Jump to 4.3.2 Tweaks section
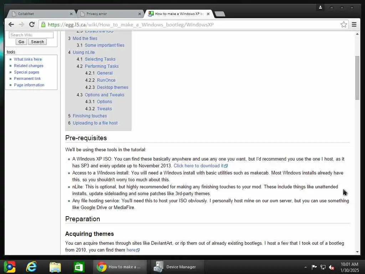The image size is (365, 274). coord(104,109)
